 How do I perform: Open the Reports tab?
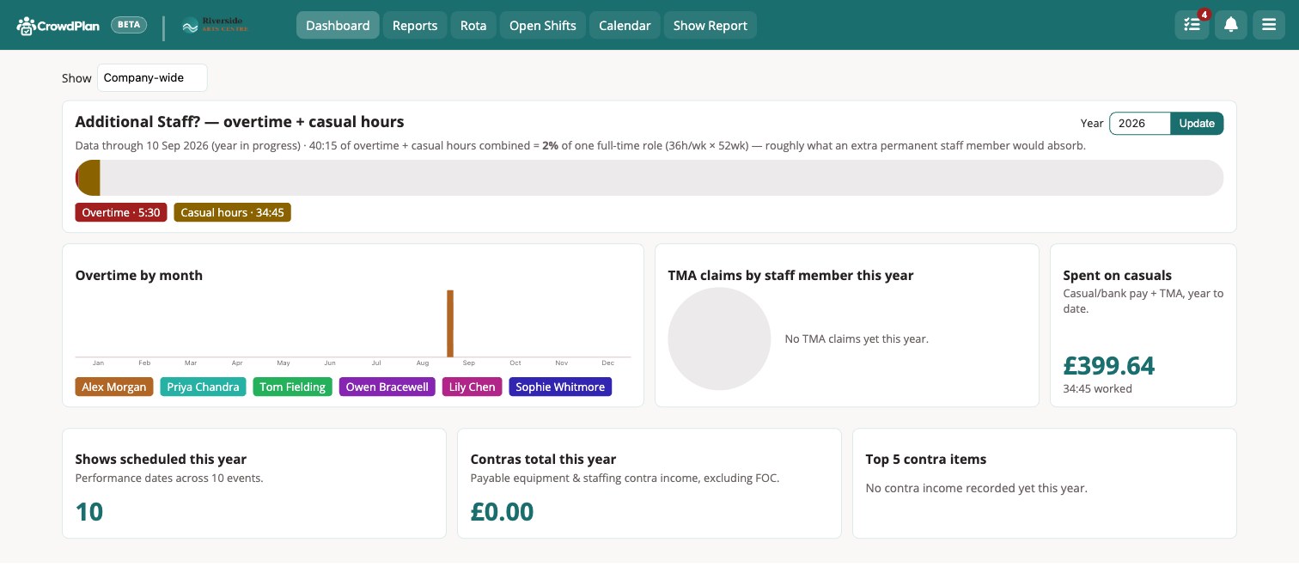tap(415, 25)
